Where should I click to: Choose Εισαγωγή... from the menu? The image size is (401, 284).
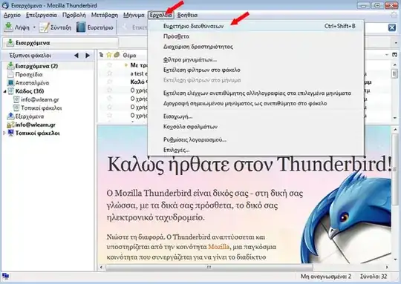click(x=255, y=116)
